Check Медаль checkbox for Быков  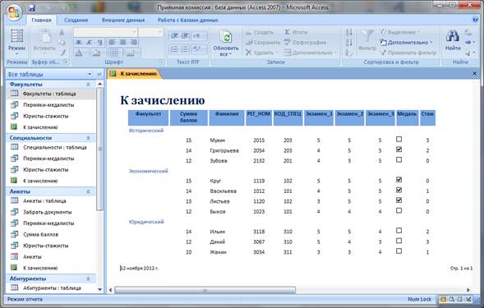click(x=399, y=210)
